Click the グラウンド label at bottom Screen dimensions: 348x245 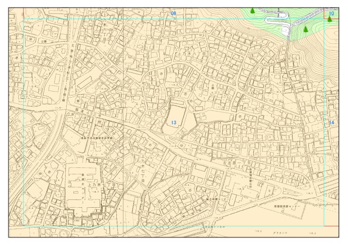280,233
